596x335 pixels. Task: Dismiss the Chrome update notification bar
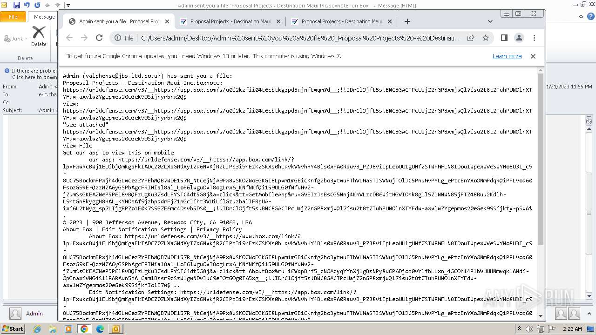coord(533,56)
